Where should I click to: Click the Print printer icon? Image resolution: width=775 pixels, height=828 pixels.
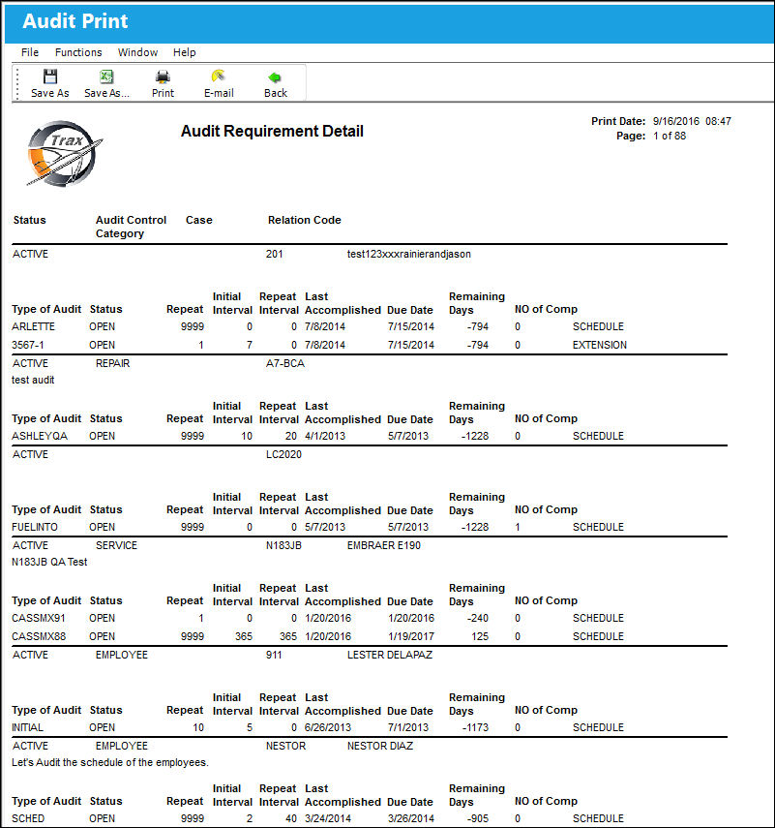pyautogui.click(x=163, y=77)
